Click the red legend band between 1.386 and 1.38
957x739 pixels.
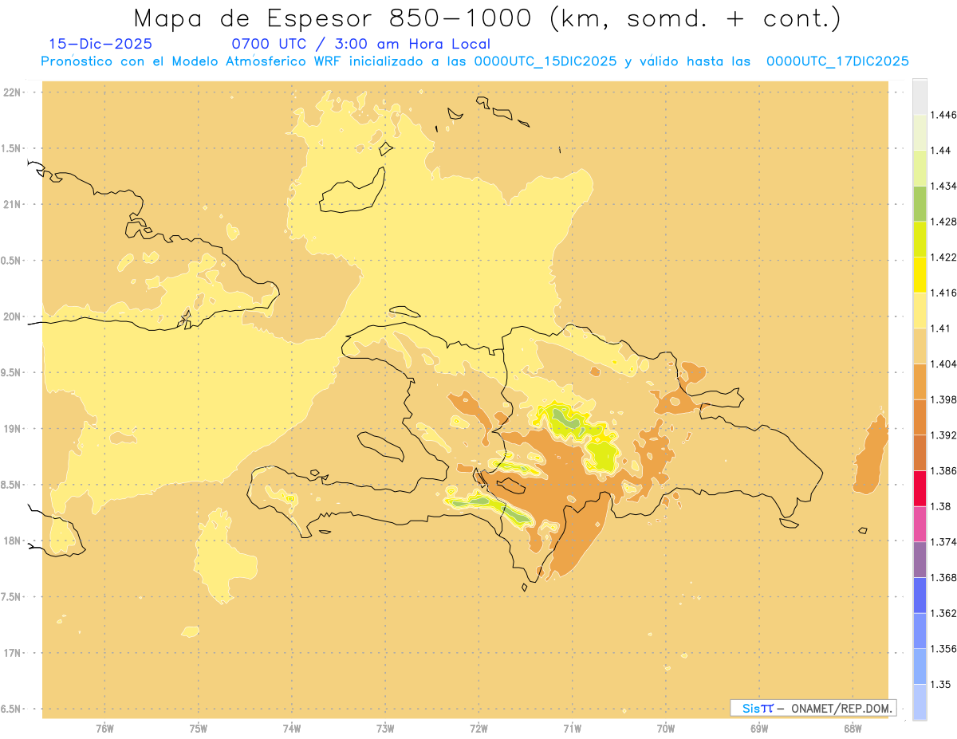pyautogui.click(x=920, y=488)
